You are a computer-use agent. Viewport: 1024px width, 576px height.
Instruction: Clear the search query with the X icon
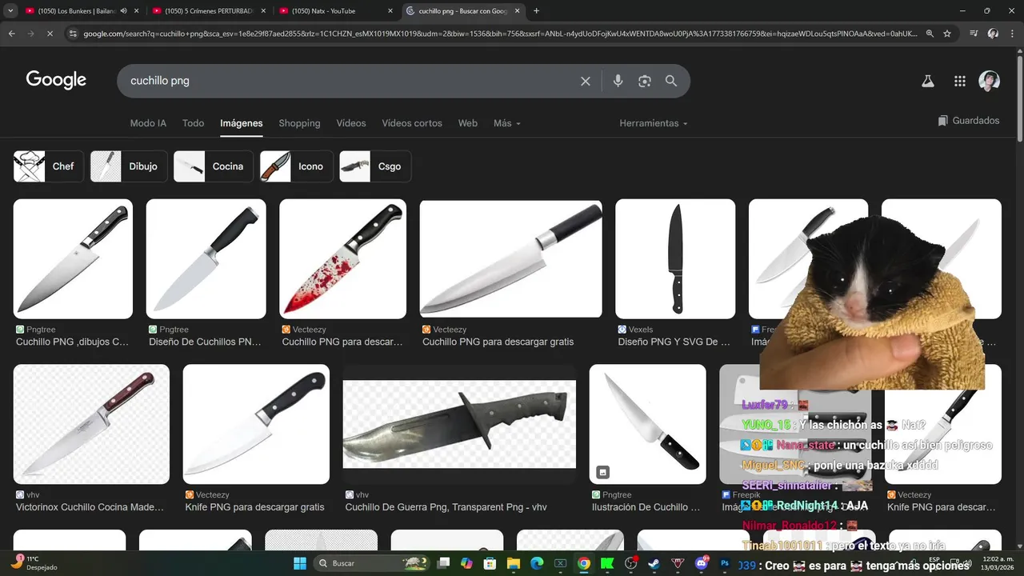coord(586,81)
